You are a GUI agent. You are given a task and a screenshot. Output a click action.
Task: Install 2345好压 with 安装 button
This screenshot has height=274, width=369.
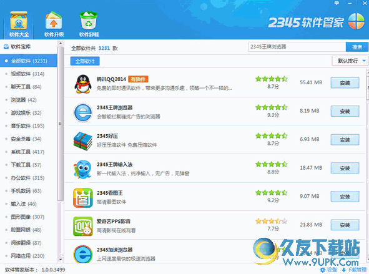tap(345, 140)
